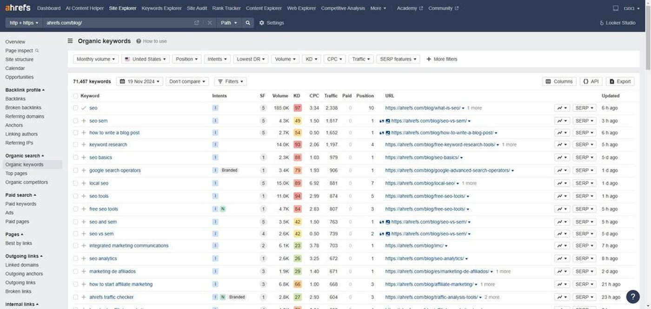Tick the select-all checkbox in header
The height and width of the screenshot is (309, 651).
coord(75,96)
